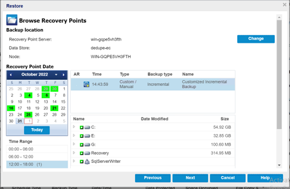This screenshot has width=290, height=189.
Task: Select October 6 in the calendar
Action: [x=46, y=95]
